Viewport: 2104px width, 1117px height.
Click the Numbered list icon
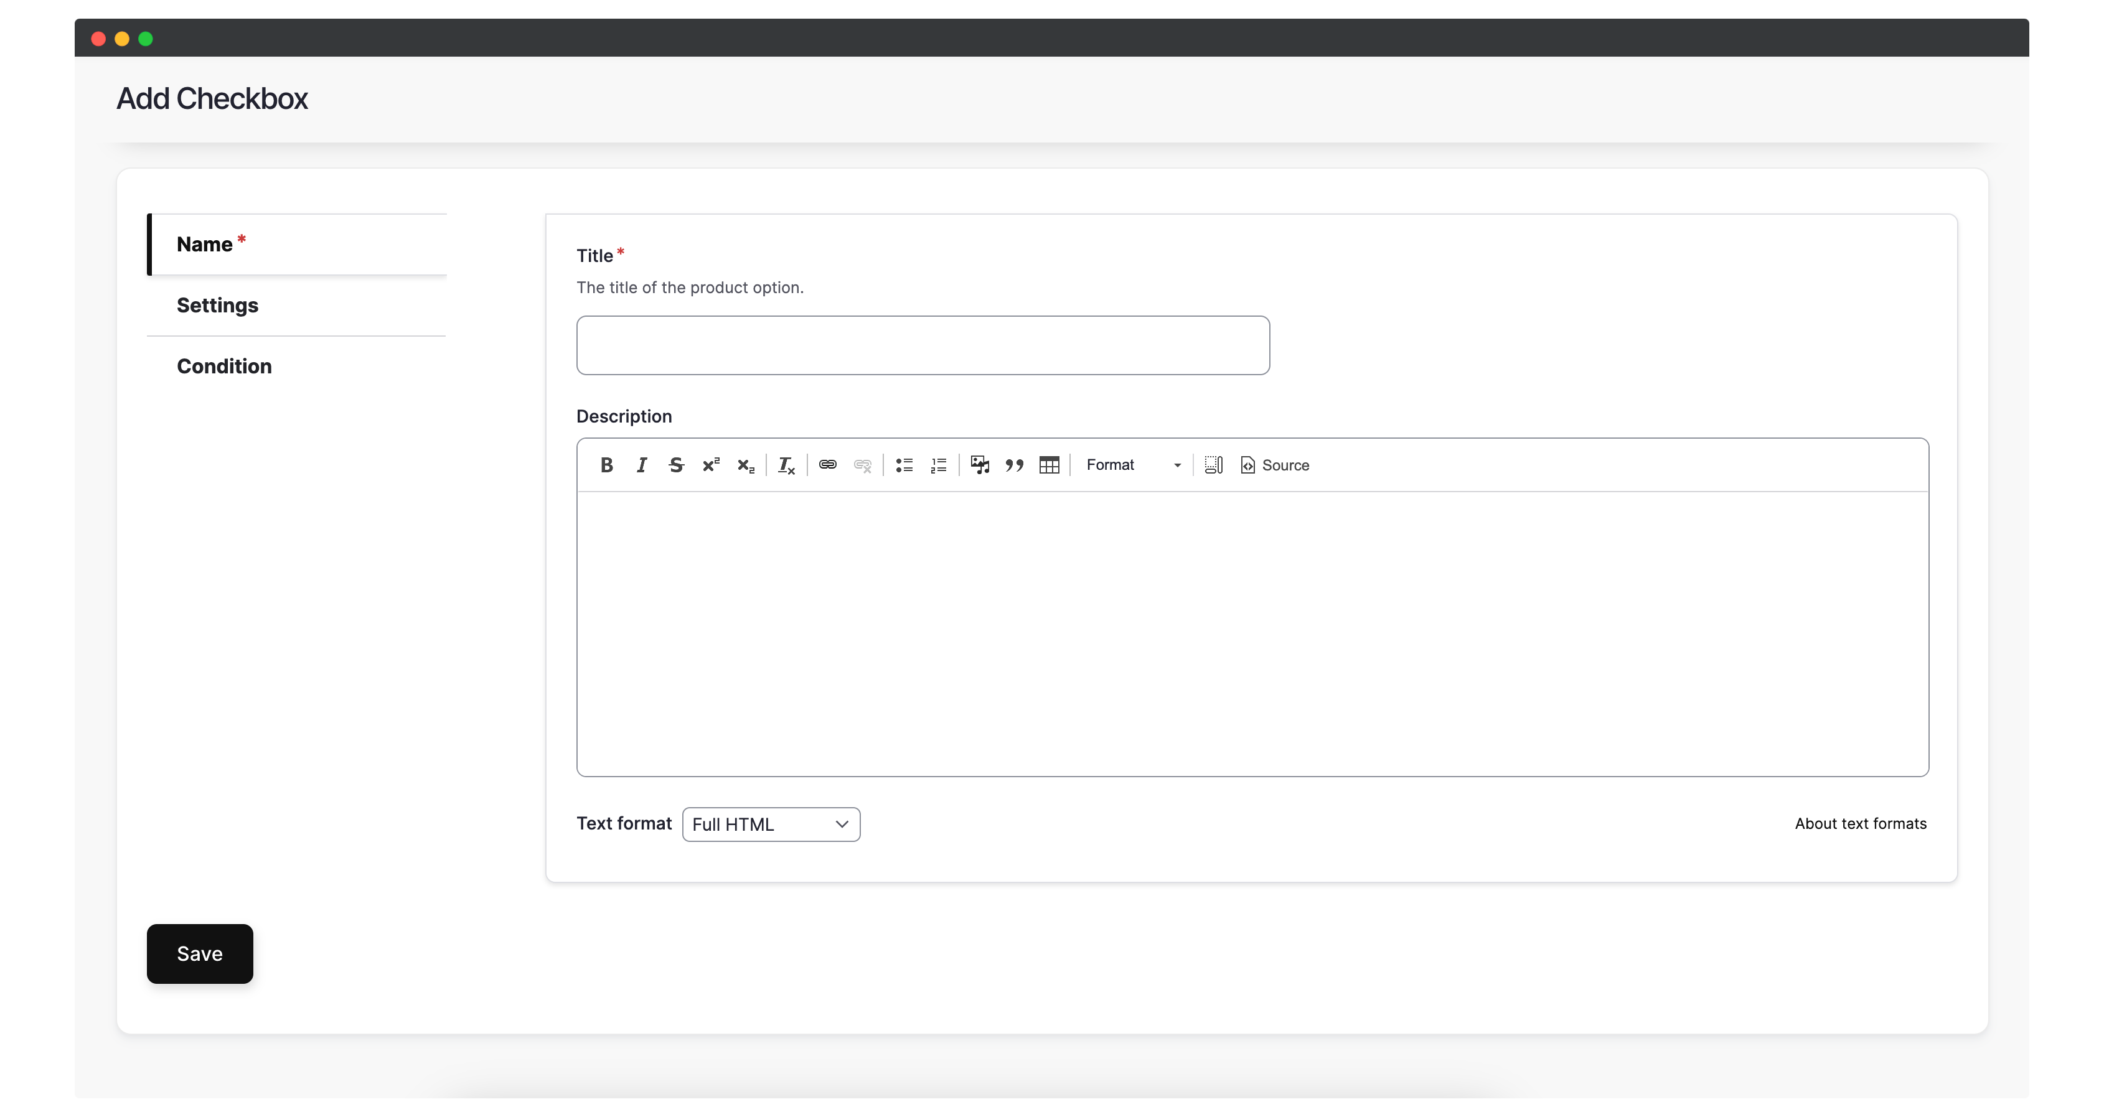(938, 465)
